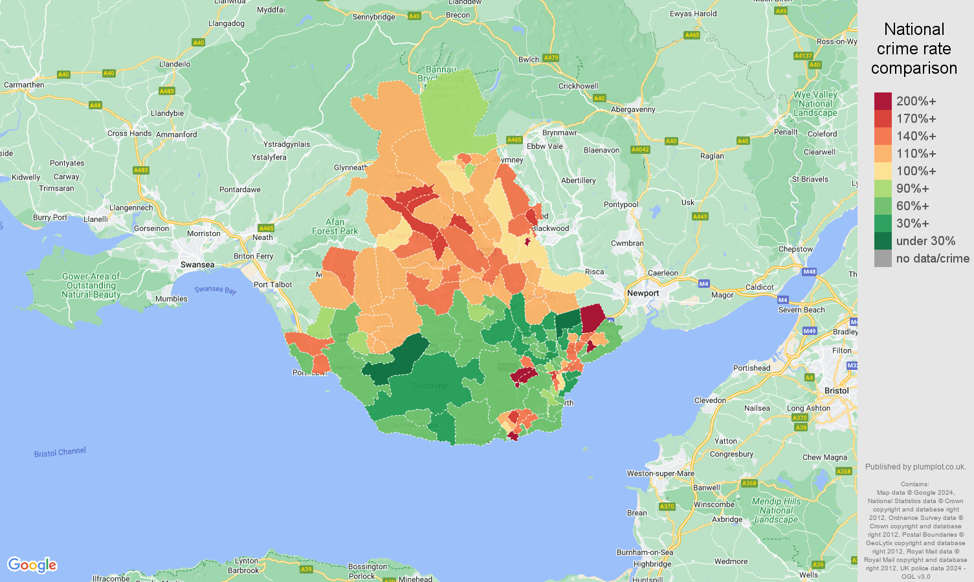Click the Bristol city label
The width and height of the screenshot is (974, 582).
click(x=838, y=391)
